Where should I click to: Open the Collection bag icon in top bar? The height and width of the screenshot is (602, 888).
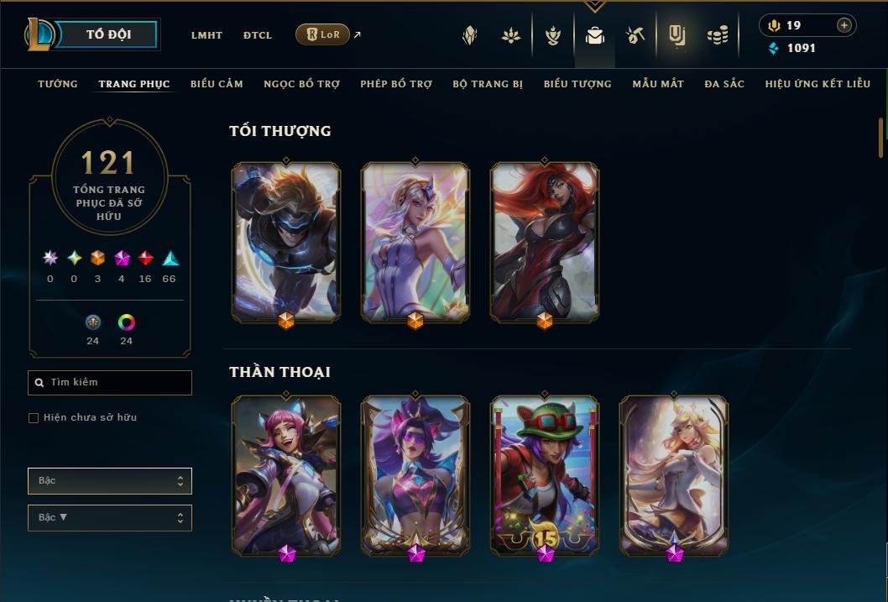(x=594, y=35)
